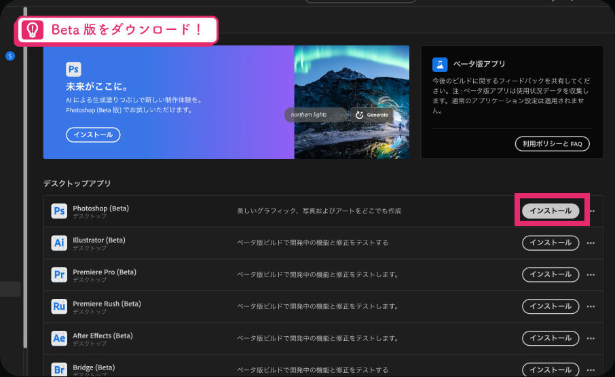The width and height of the screenshot is (615, 377).
Task: Open 利用ポリシーと FAQ
Action: click(x=553, y=143)
